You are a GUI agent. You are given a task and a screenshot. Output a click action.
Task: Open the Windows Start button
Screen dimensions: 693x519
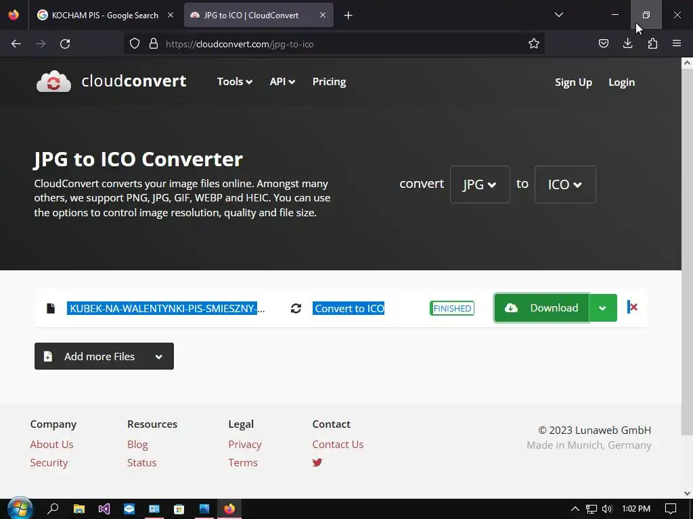[x=20, y=508]
